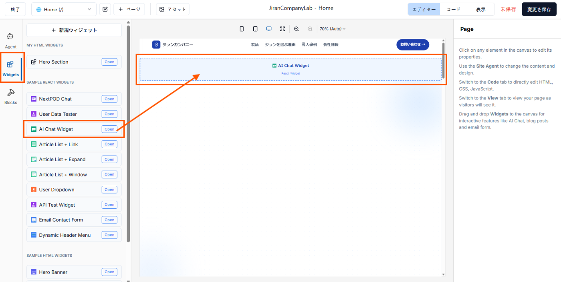
Task: Click the 変更を保存 button
Action: click(x=539, y=9)
